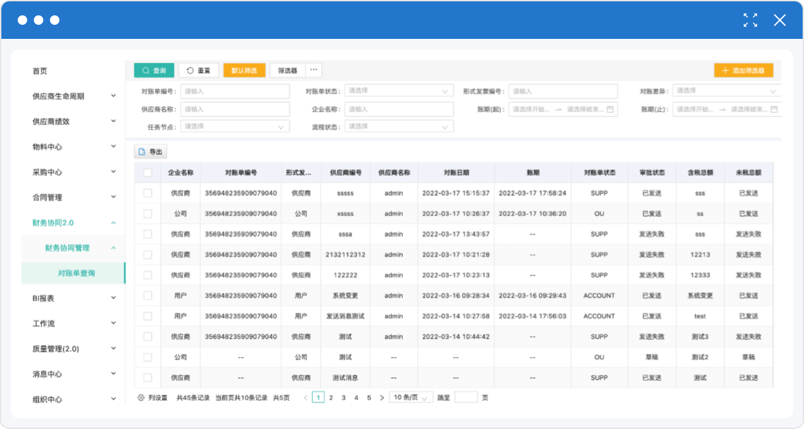
Task: Open the 任务节点 dropdown filter
Action: coord(235,127)
